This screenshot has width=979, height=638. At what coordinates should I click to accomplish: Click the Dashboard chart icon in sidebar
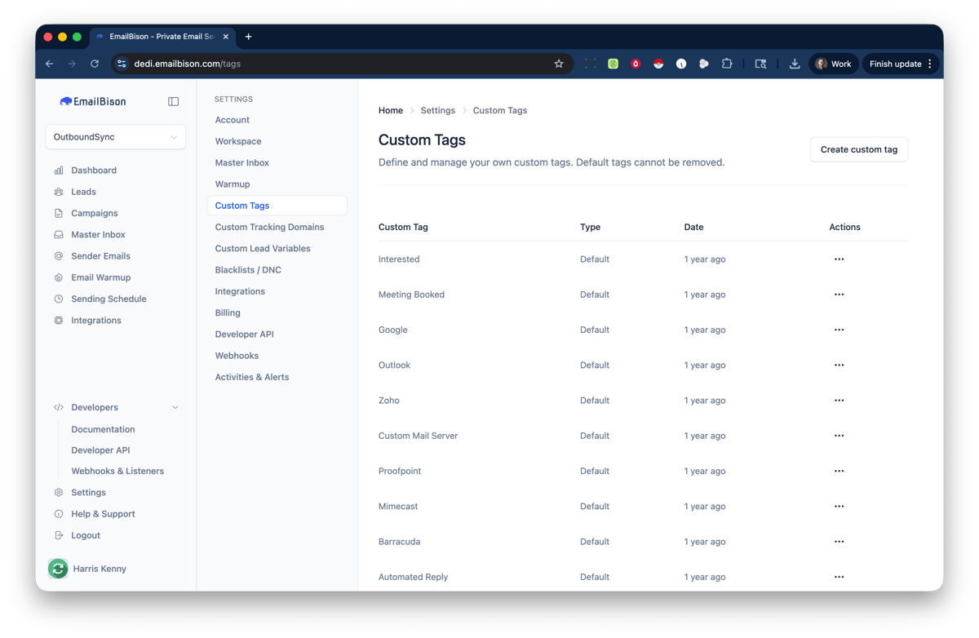pos(59,171)
